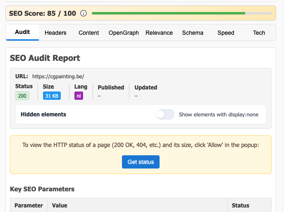Open the Content tab
The height and width of the screenshot is (212, 284).
89,33
